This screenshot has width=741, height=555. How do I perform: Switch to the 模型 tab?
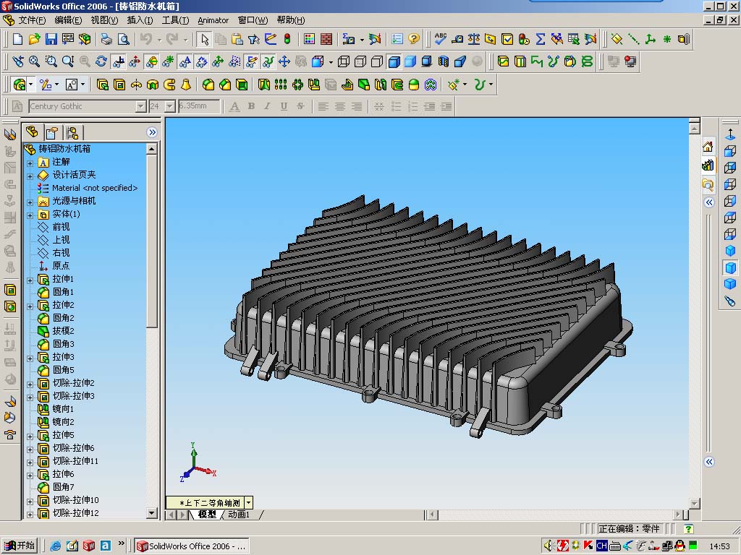point(206,515)
